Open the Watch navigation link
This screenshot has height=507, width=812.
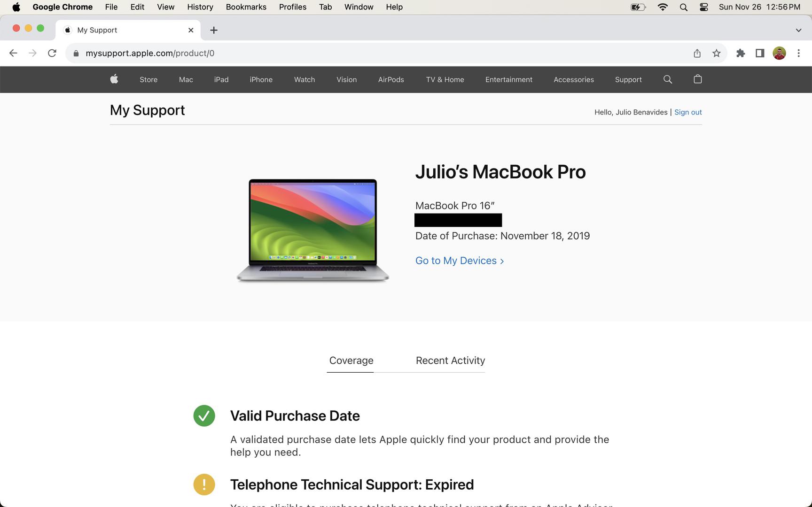pyautogui.click(x=304, y=80)
